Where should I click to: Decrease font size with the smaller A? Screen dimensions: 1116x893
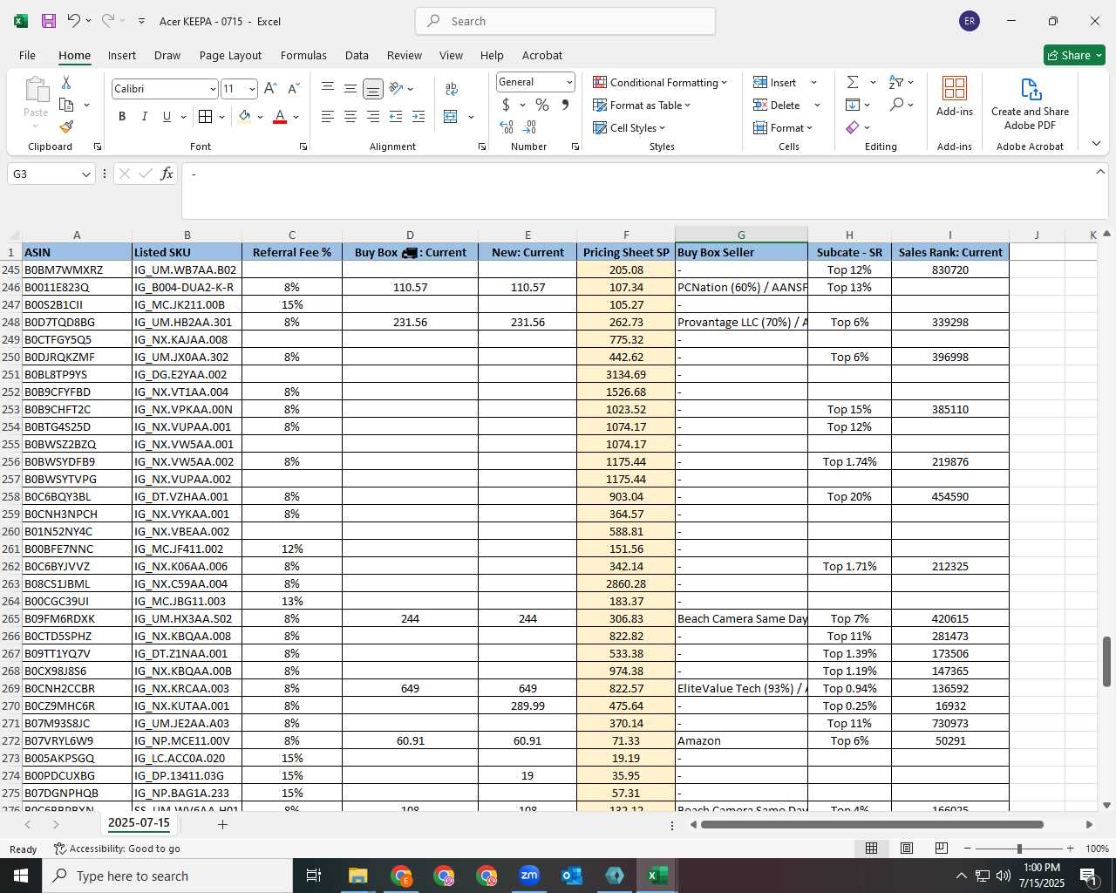(x=294, y=88)
